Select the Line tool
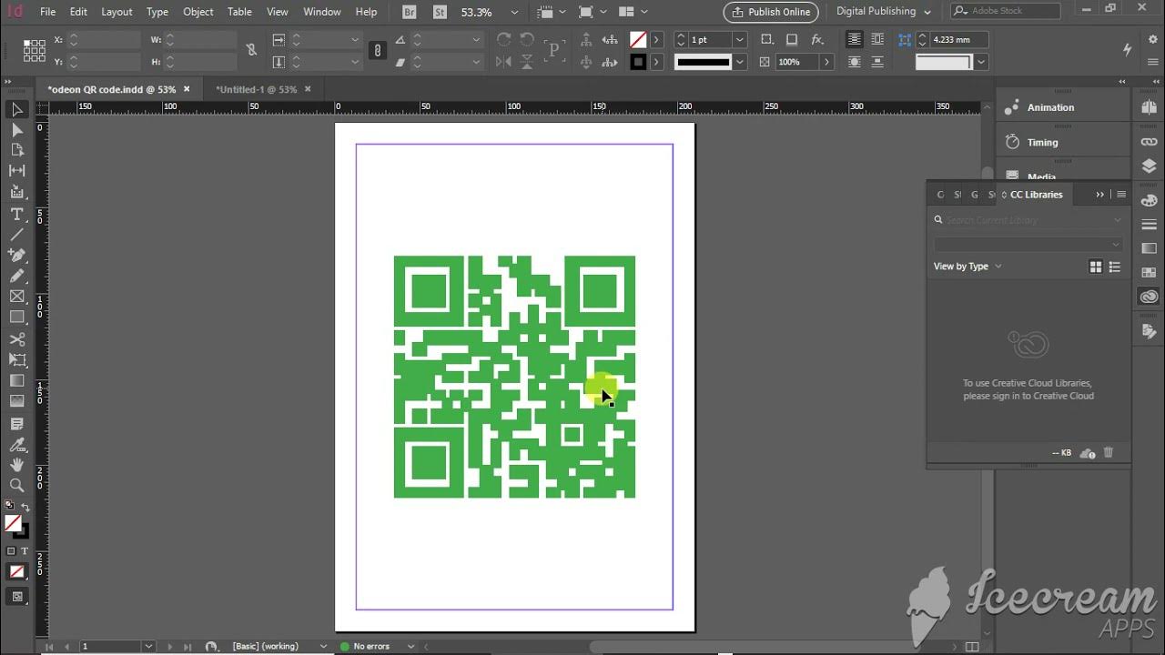The width and height of the screenshot is (1165, 655). [16, 235]
